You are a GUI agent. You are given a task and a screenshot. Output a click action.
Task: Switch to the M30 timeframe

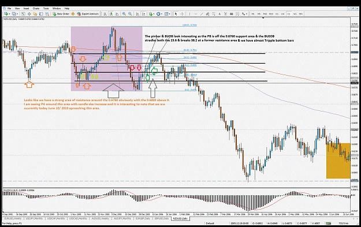coord(271,14)
